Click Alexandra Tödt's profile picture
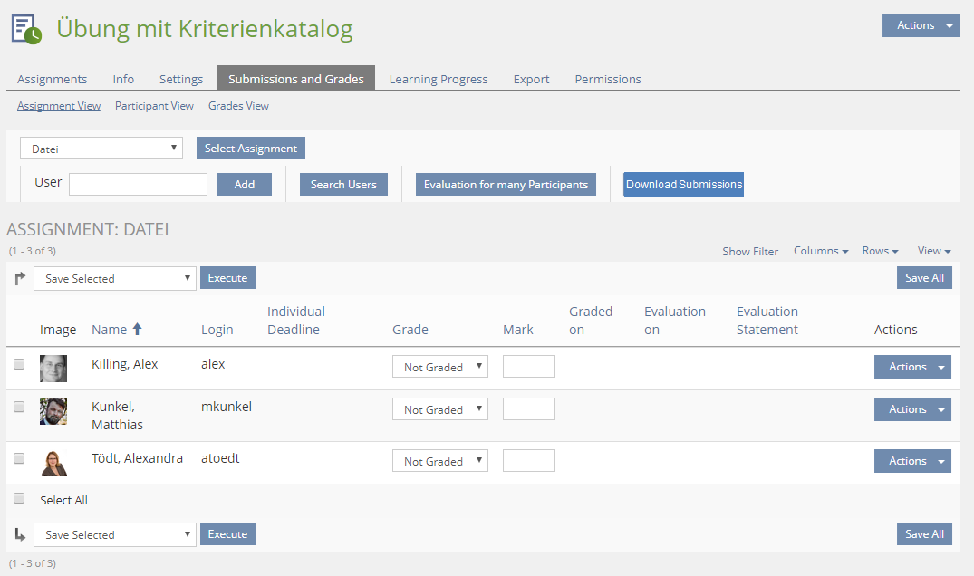Screen dimensions: 974x576 [53, 463]
